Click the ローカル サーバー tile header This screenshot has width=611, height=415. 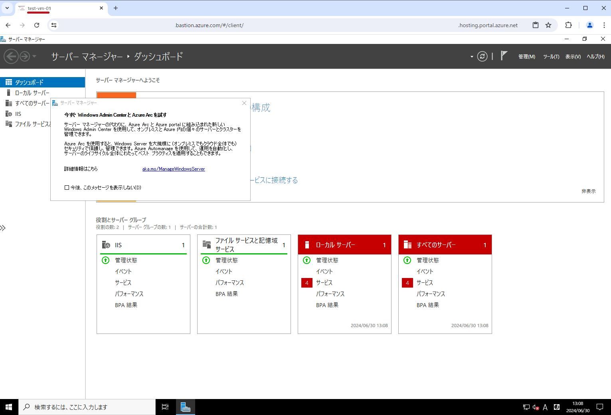click(x=344, y=245)
